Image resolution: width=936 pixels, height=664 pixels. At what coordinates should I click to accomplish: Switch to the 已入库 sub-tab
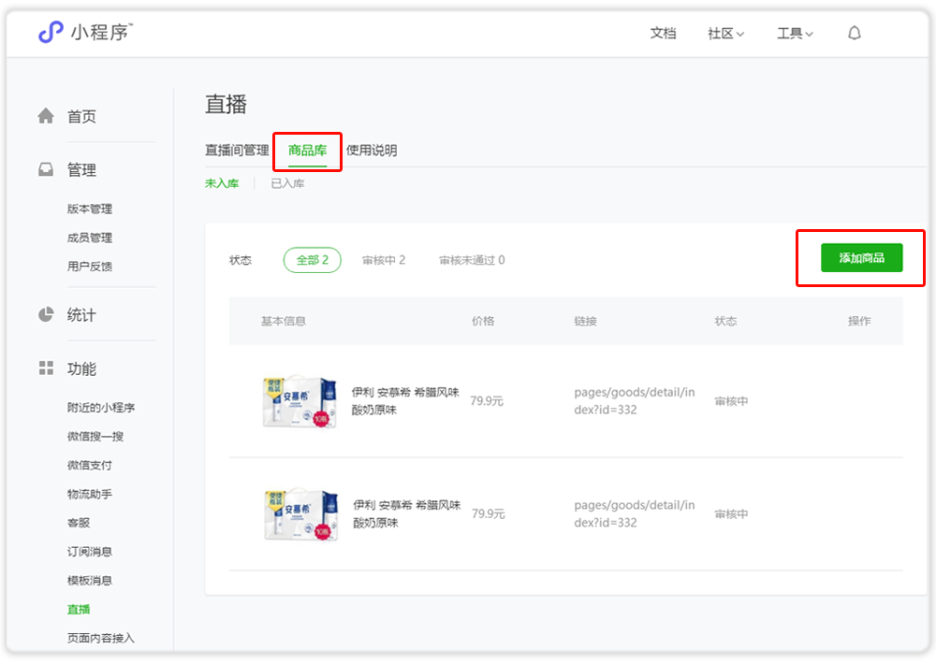[x=287, y=183]
